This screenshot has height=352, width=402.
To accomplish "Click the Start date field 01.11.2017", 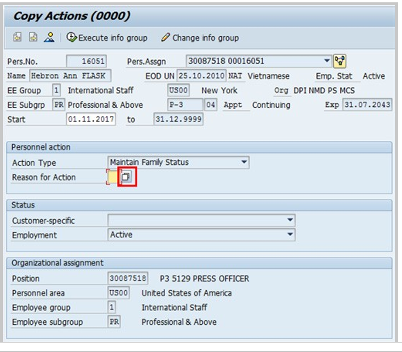I will click(x=91, y=119).
